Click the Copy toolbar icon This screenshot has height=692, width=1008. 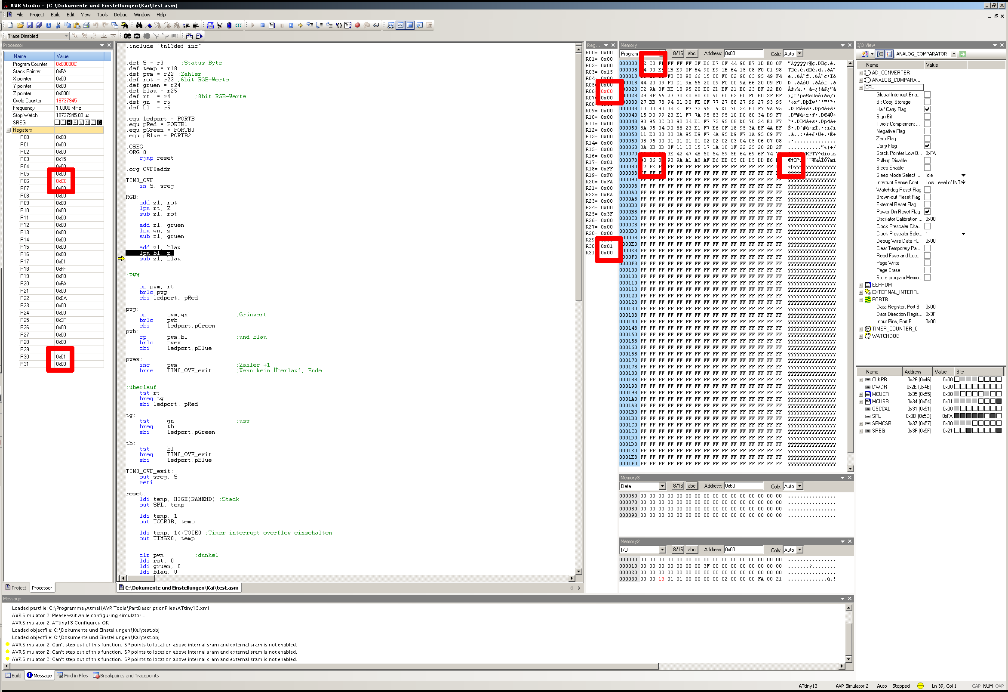[x=68, y=25]
